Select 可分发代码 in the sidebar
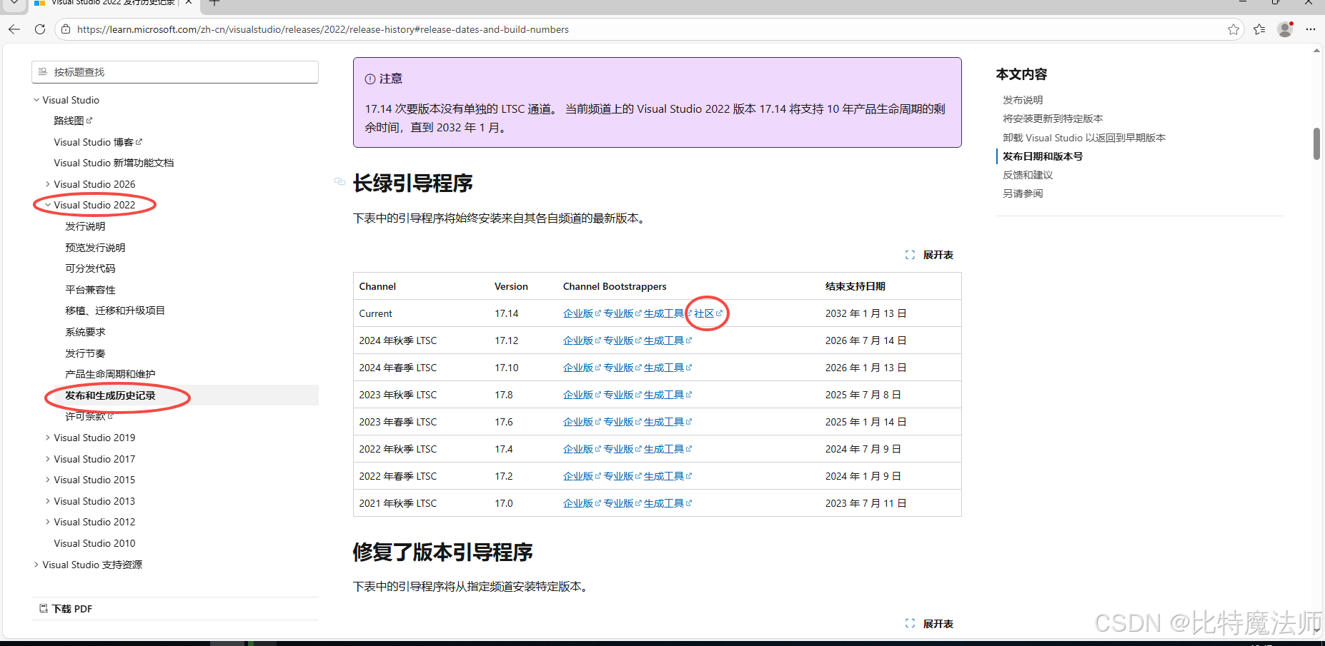1325x646 pixels. [90, 268]
